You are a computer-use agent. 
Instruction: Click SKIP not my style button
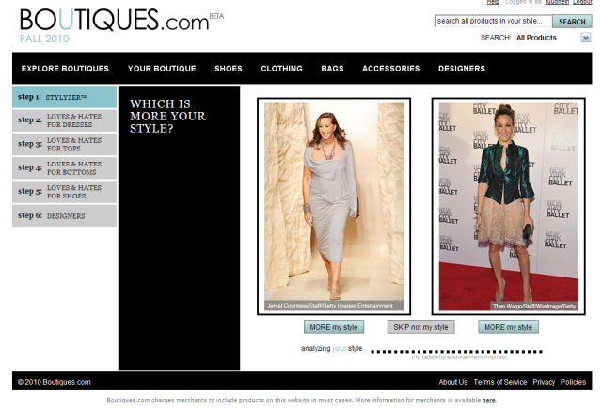(x=420, y=327)
